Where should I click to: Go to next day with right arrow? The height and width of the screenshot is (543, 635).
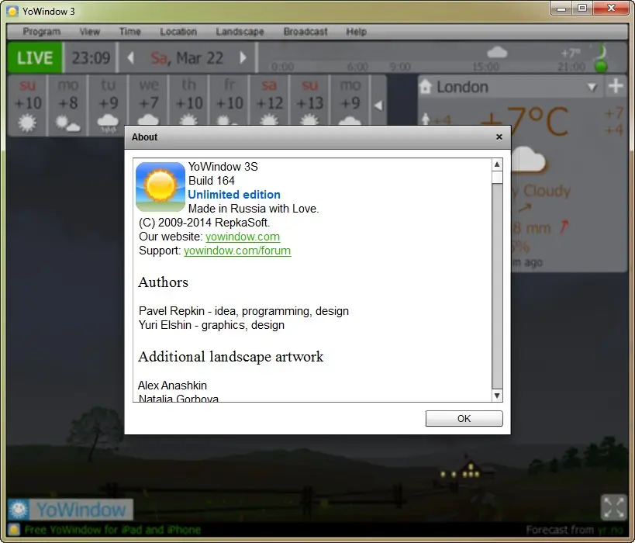(243, 57)
